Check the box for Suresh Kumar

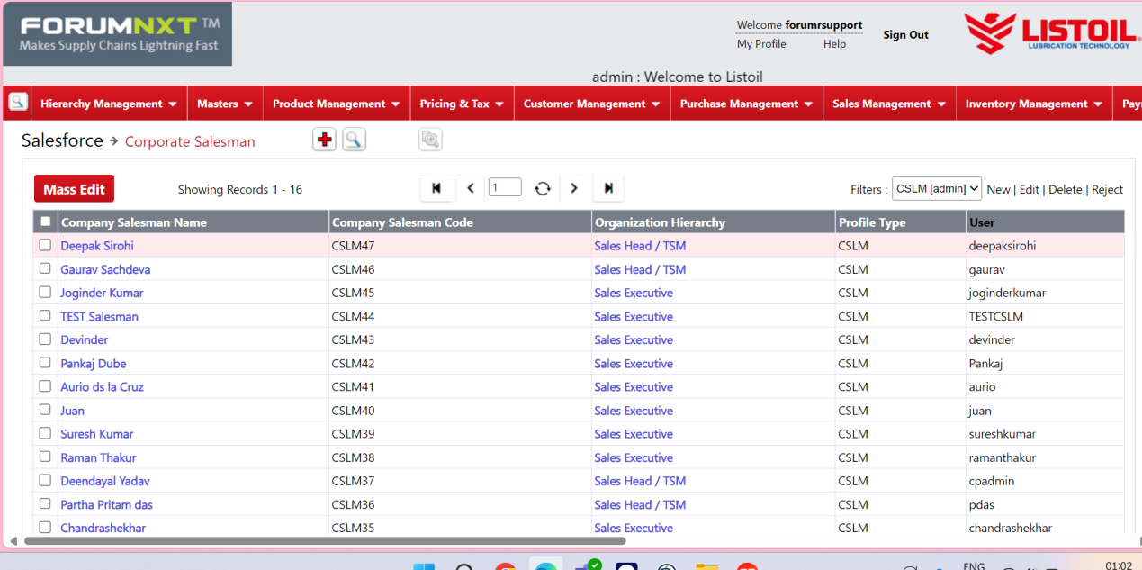pyautogui.click(x=45, y=433)
